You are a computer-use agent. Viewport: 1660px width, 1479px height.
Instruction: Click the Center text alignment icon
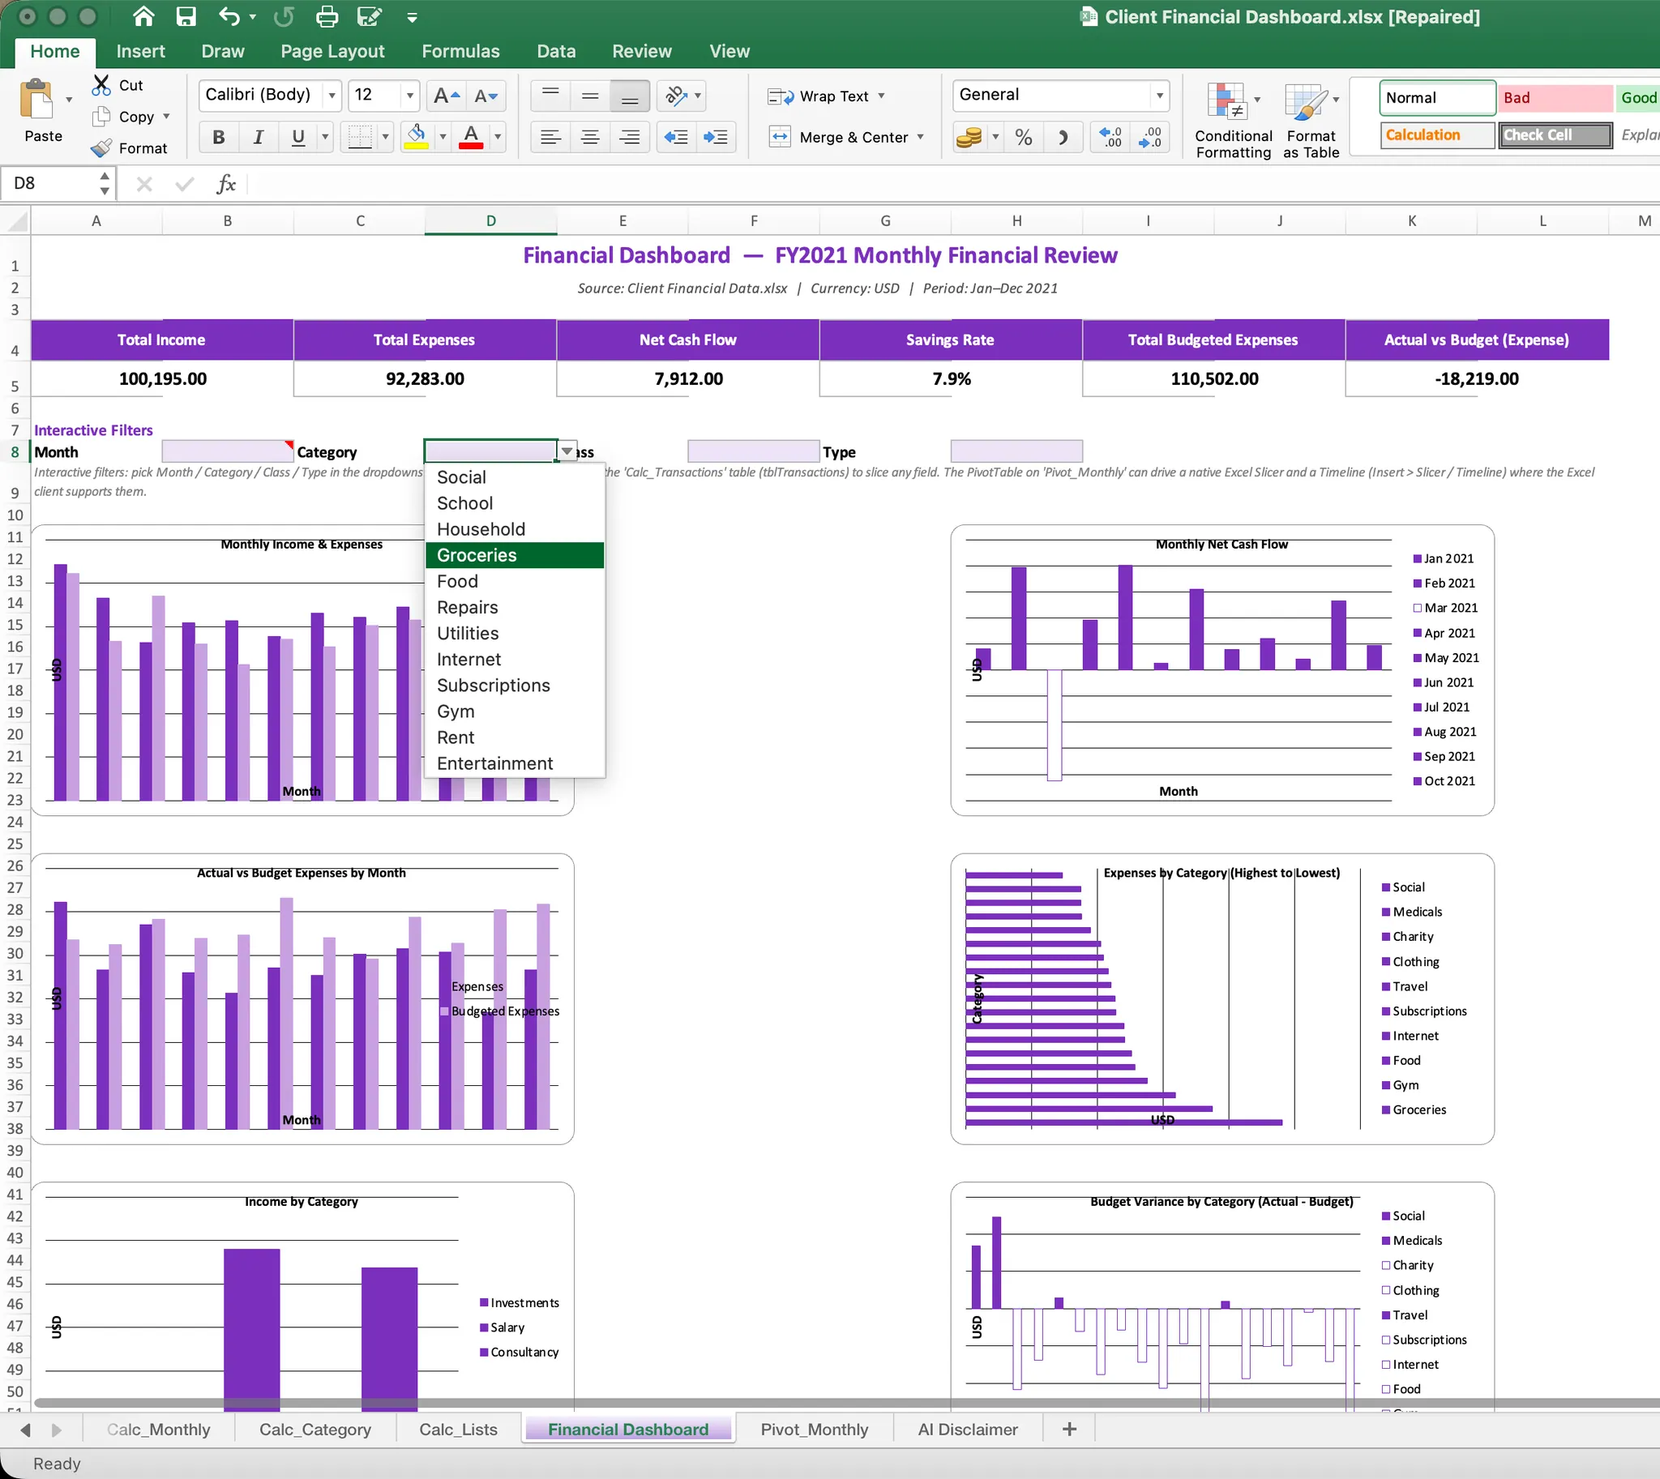(x=590, y=137)
